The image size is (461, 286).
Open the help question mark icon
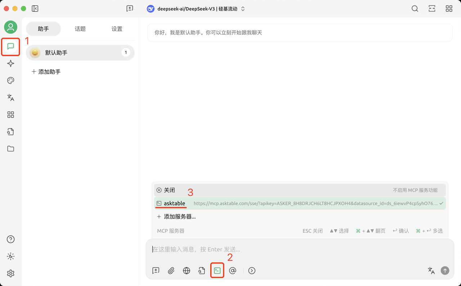pos(10,239)
